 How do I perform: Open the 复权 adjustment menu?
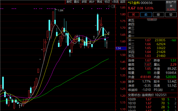pyautogui.click(x=69, y=2)
